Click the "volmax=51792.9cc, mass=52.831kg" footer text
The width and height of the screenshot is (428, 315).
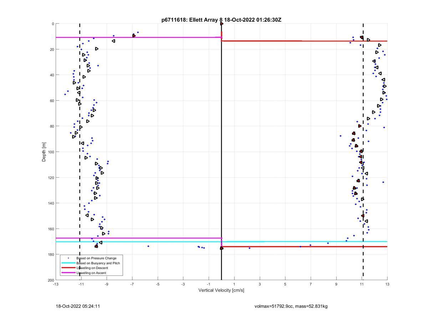(x=291, y=306)
